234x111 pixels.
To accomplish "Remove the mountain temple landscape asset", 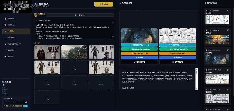I will point(85,47).
